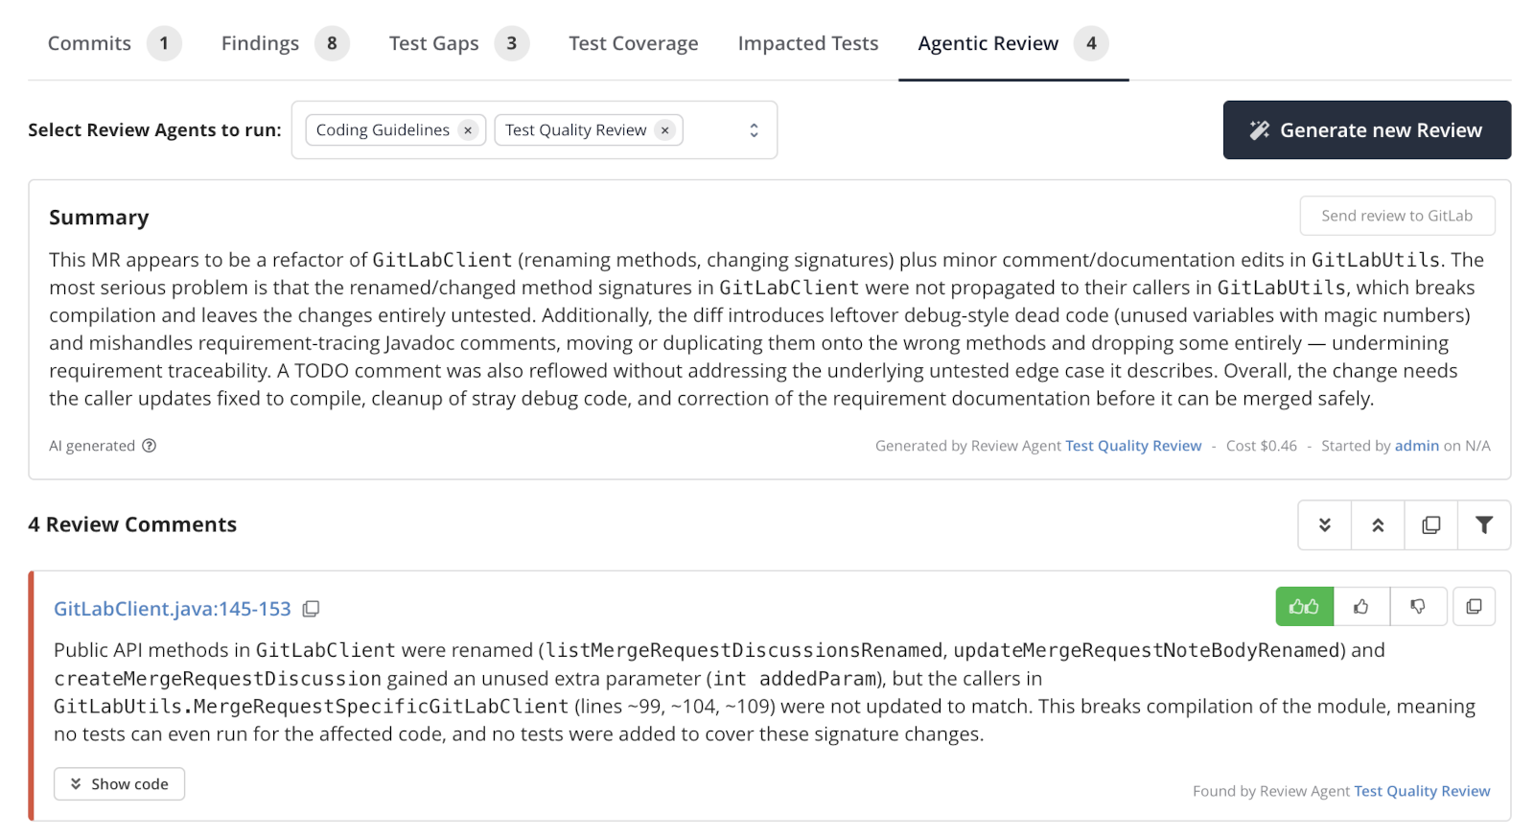Open the review agents selector dropdown

point(754,130)
